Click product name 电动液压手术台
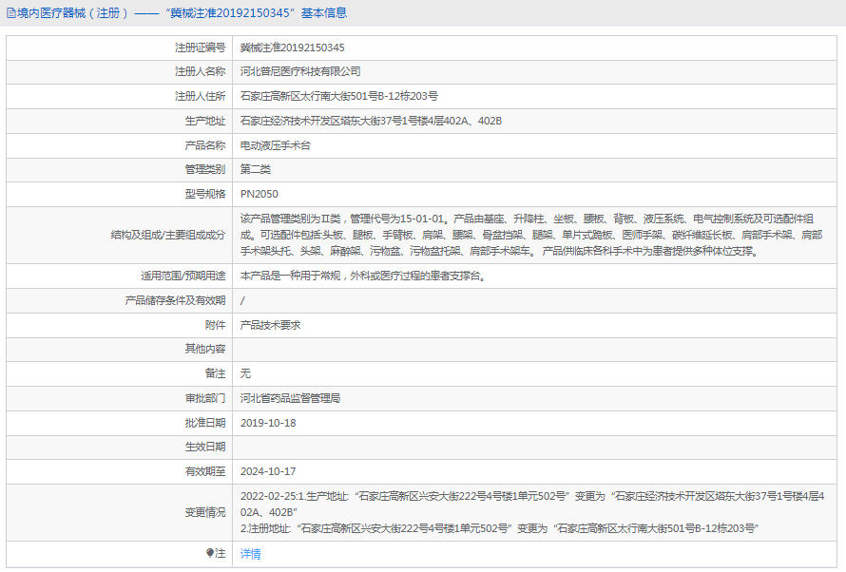The image size is (846, 572). coord(275,145)
